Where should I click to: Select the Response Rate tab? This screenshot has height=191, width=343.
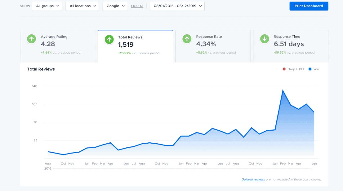coord(213,46)
